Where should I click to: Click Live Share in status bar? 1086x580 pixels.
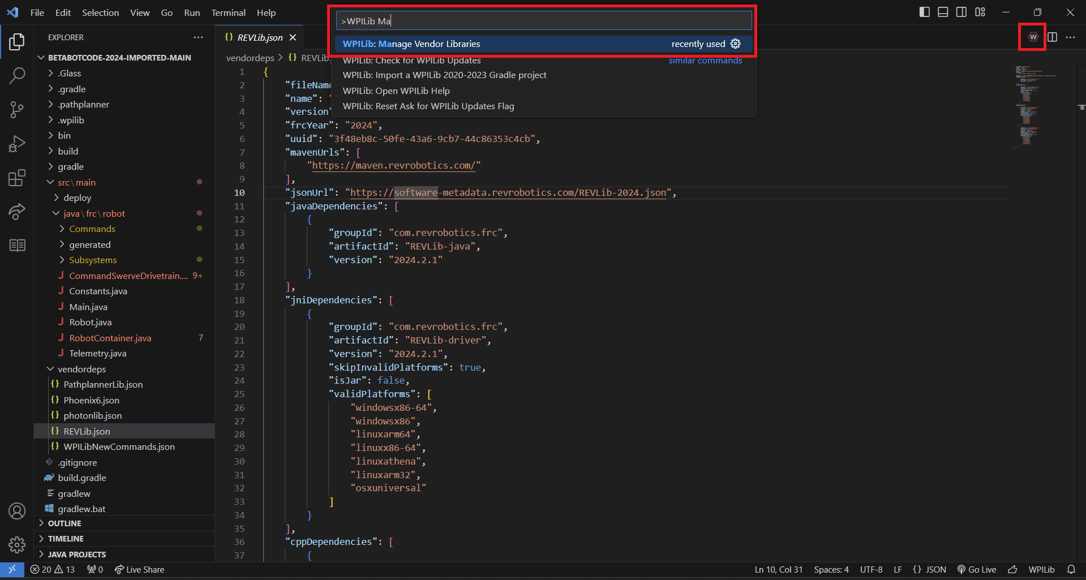coord(139,570)
